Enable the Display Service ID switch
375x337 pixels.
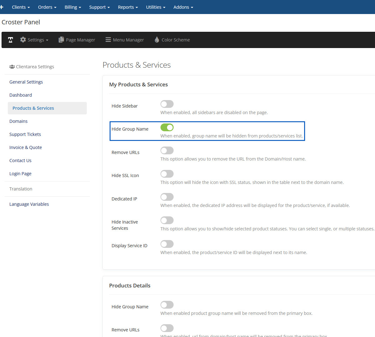[167, 244]
